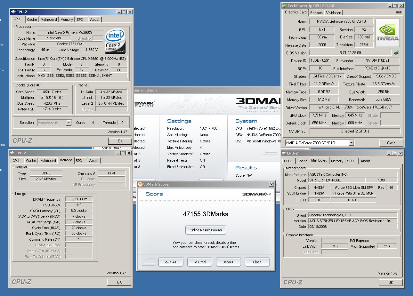Click the GPU name field NVIDIA GeForce 7900 GT/GTO
The height and width of the screenshot is (296, 413).
[341, 21]
